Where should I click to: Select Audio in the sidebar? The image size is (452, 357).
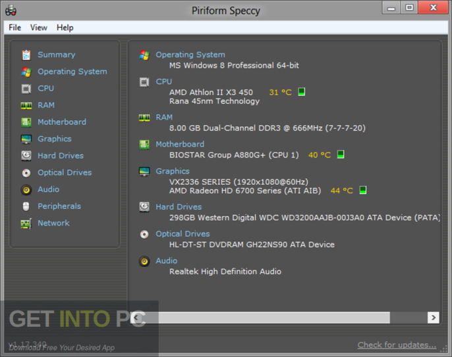coord(49,189)
